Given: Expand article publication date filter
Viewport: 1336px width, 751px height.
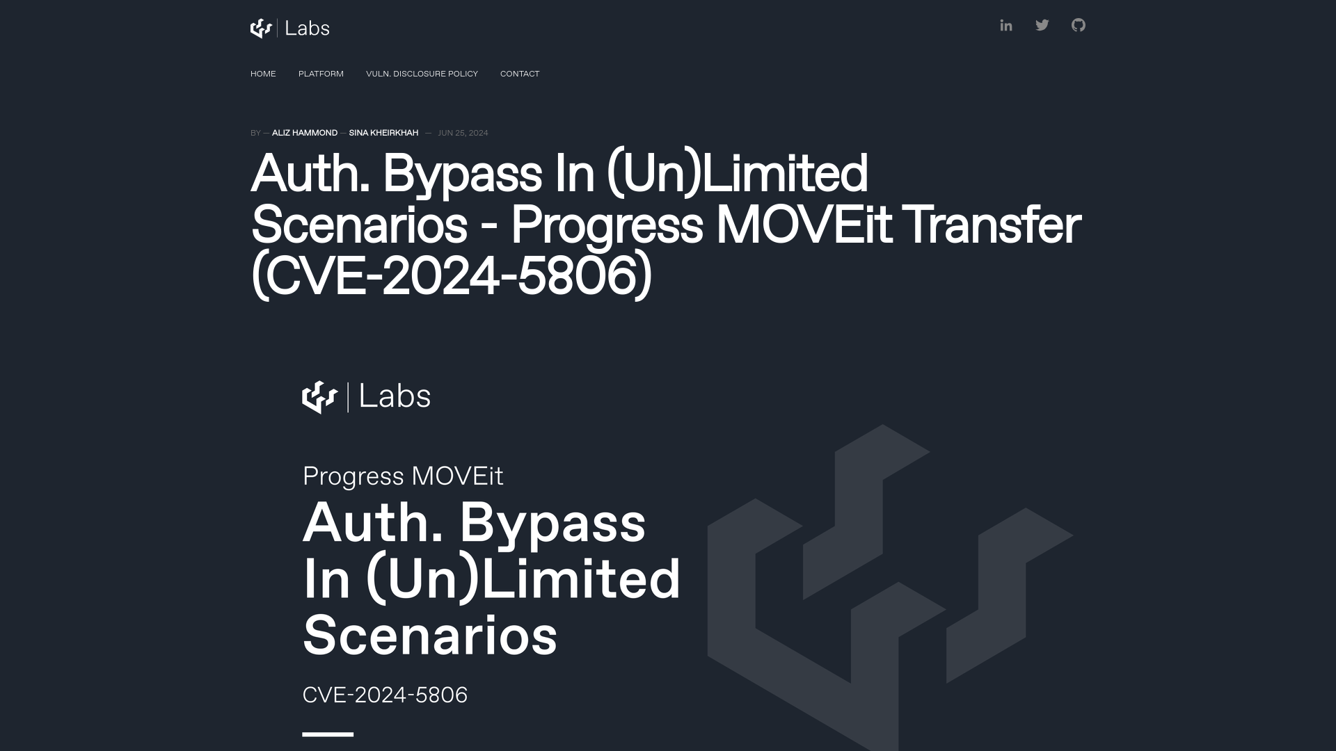Looking at the screenshot, I should pos(463,133).
